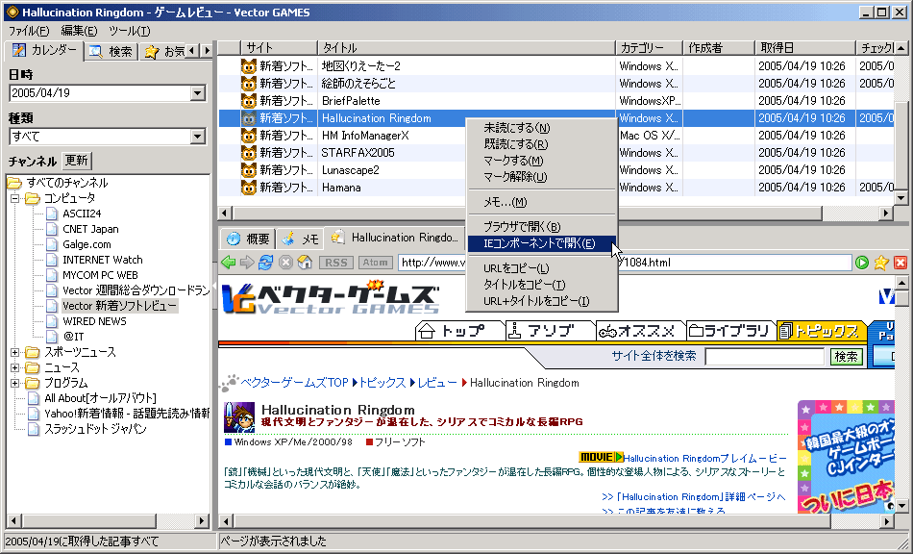
Task: Collapse the コンピュータ folder
Action: [x=15, y=199]
